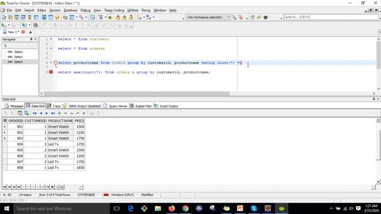Viewport: 381px width, 214px height.
Task: Add a new editor tab with plus icon
Action: click(30, 32)
